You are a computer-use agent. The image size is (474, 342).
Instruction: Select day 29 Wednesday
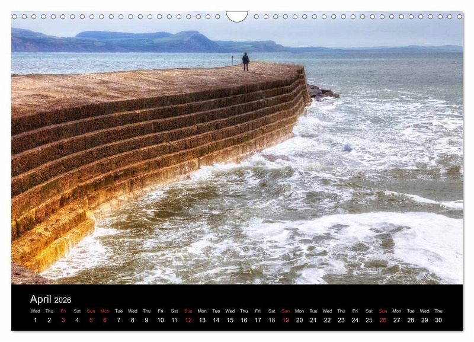pos(425,320)
